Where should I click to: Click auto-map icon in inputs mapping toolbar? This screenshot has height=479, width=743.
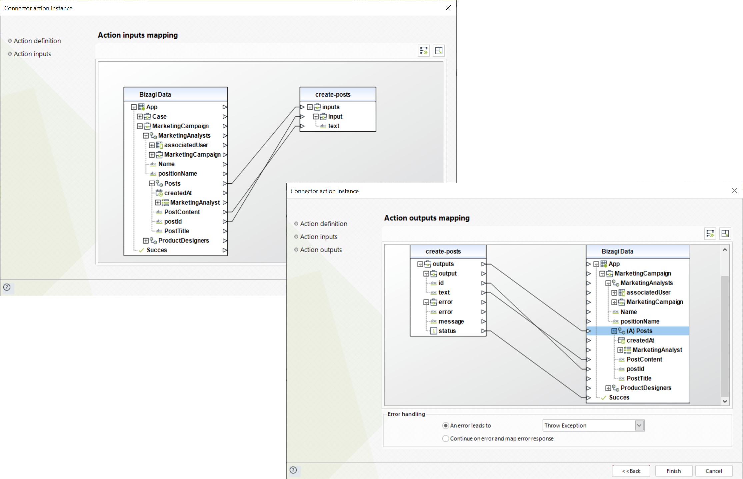424,51
